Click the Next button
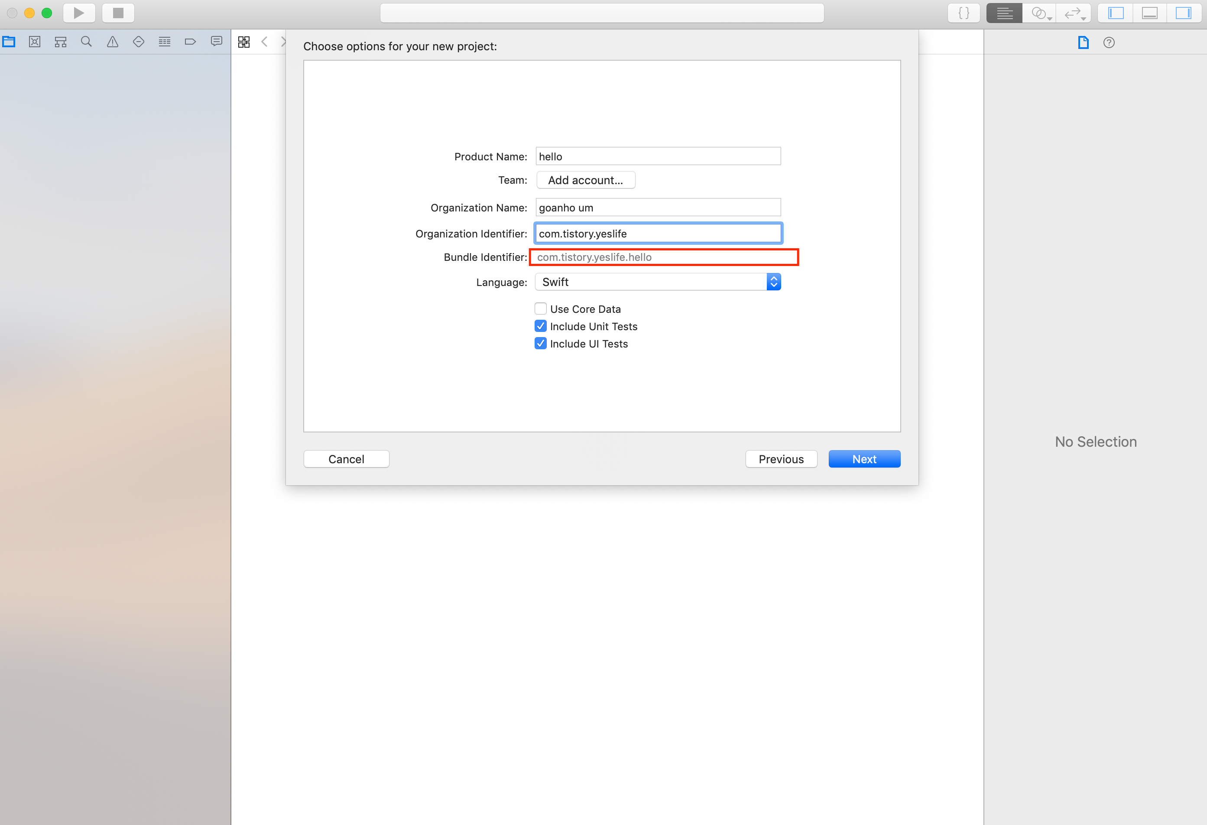 pyautogui.click(x=864, y=459)
